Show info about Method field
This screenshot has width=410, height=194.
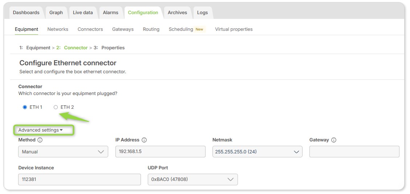point(40,140)
